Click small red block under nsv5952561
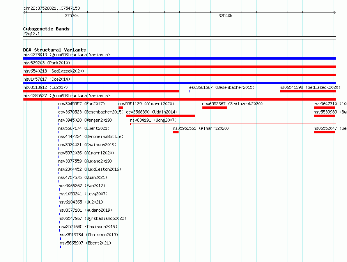The image size is (347, 262). pos(176,132)
